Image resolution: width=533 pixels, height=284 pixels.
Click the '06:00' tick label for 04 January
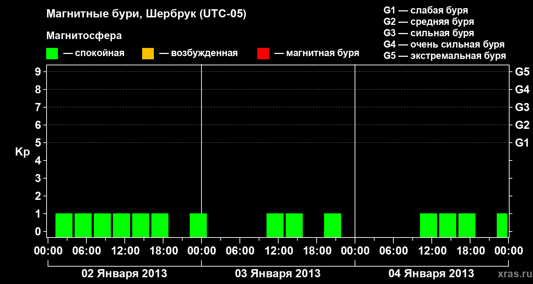[x=393, y=251]
